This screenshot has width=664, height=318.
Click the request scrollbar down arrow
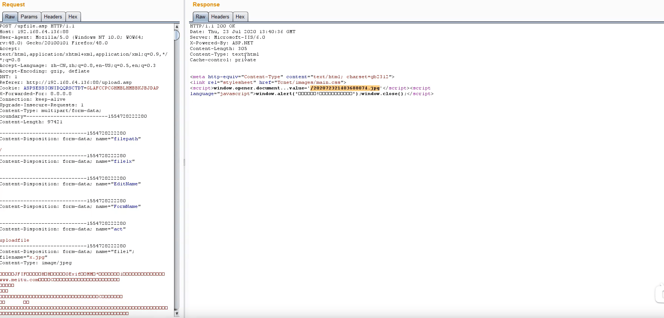(177, 313)
